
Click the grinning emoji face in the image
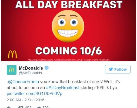click(68, 26)
